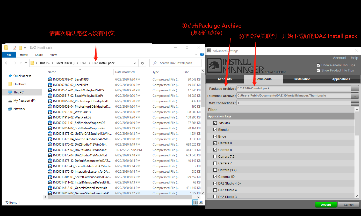Click zip icon of IM00012014-01_ScifiMeleeWeaponsDS
This screenshot has height=216, width=361.
pyautogui.click(x=50, y=123)
